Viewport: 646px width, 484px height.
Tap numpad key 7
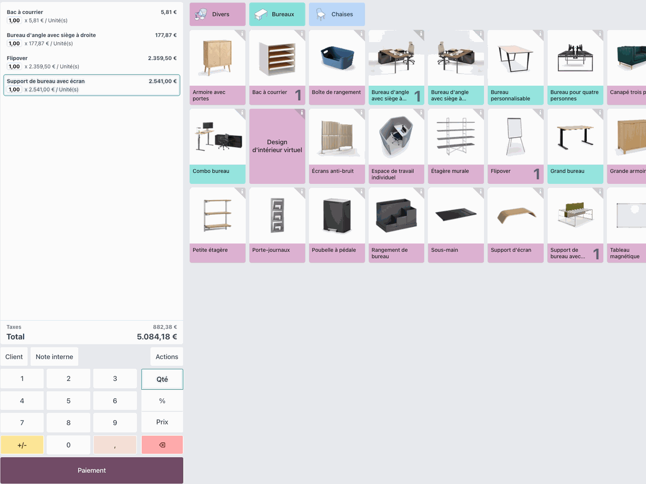tap(22, 423)
